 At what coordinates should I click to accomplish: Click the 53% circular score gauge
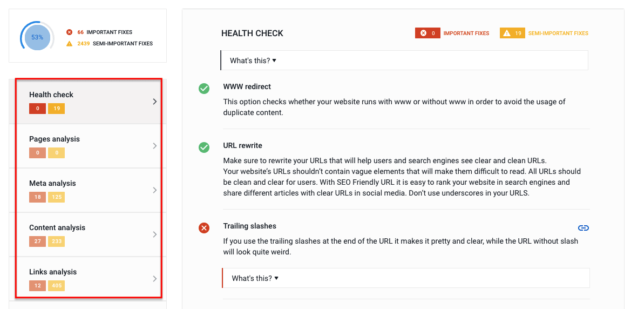[x=37, y=38]
